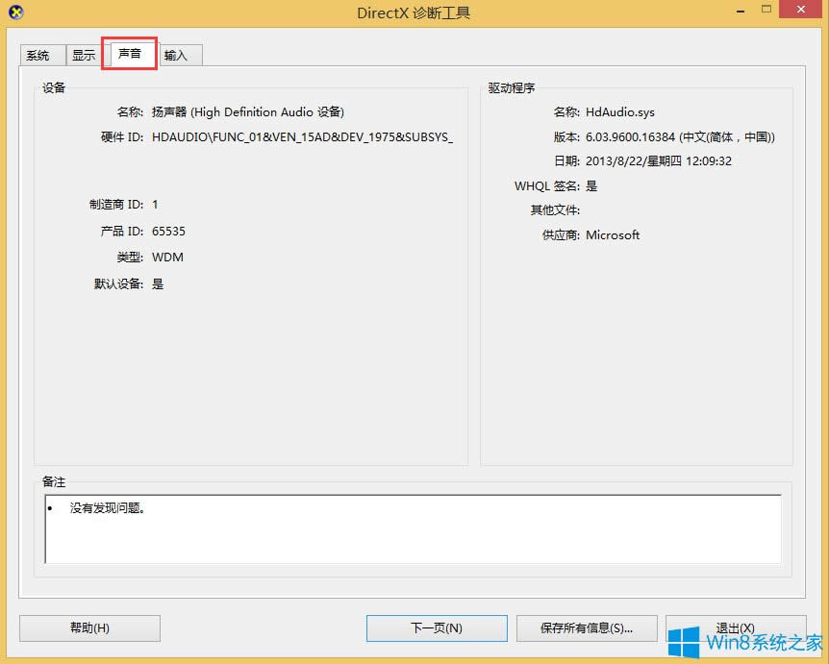
Task: Switch to the 显示 tab
Action: click(x=83, y=55)
